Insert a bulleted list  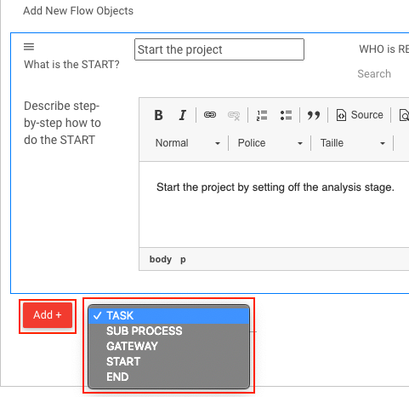pyautogui.click(x=286, y=115)
